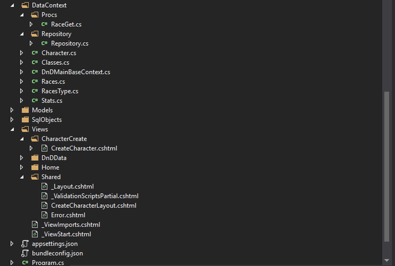This screenshot has width=395, height=266.
Task: Collapse the DataContext folder
Action: (x=12, y=5)
